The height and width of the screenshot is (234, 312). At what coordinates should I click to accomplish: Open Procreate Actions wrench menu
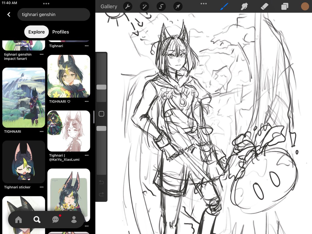(x=127, y=6)
